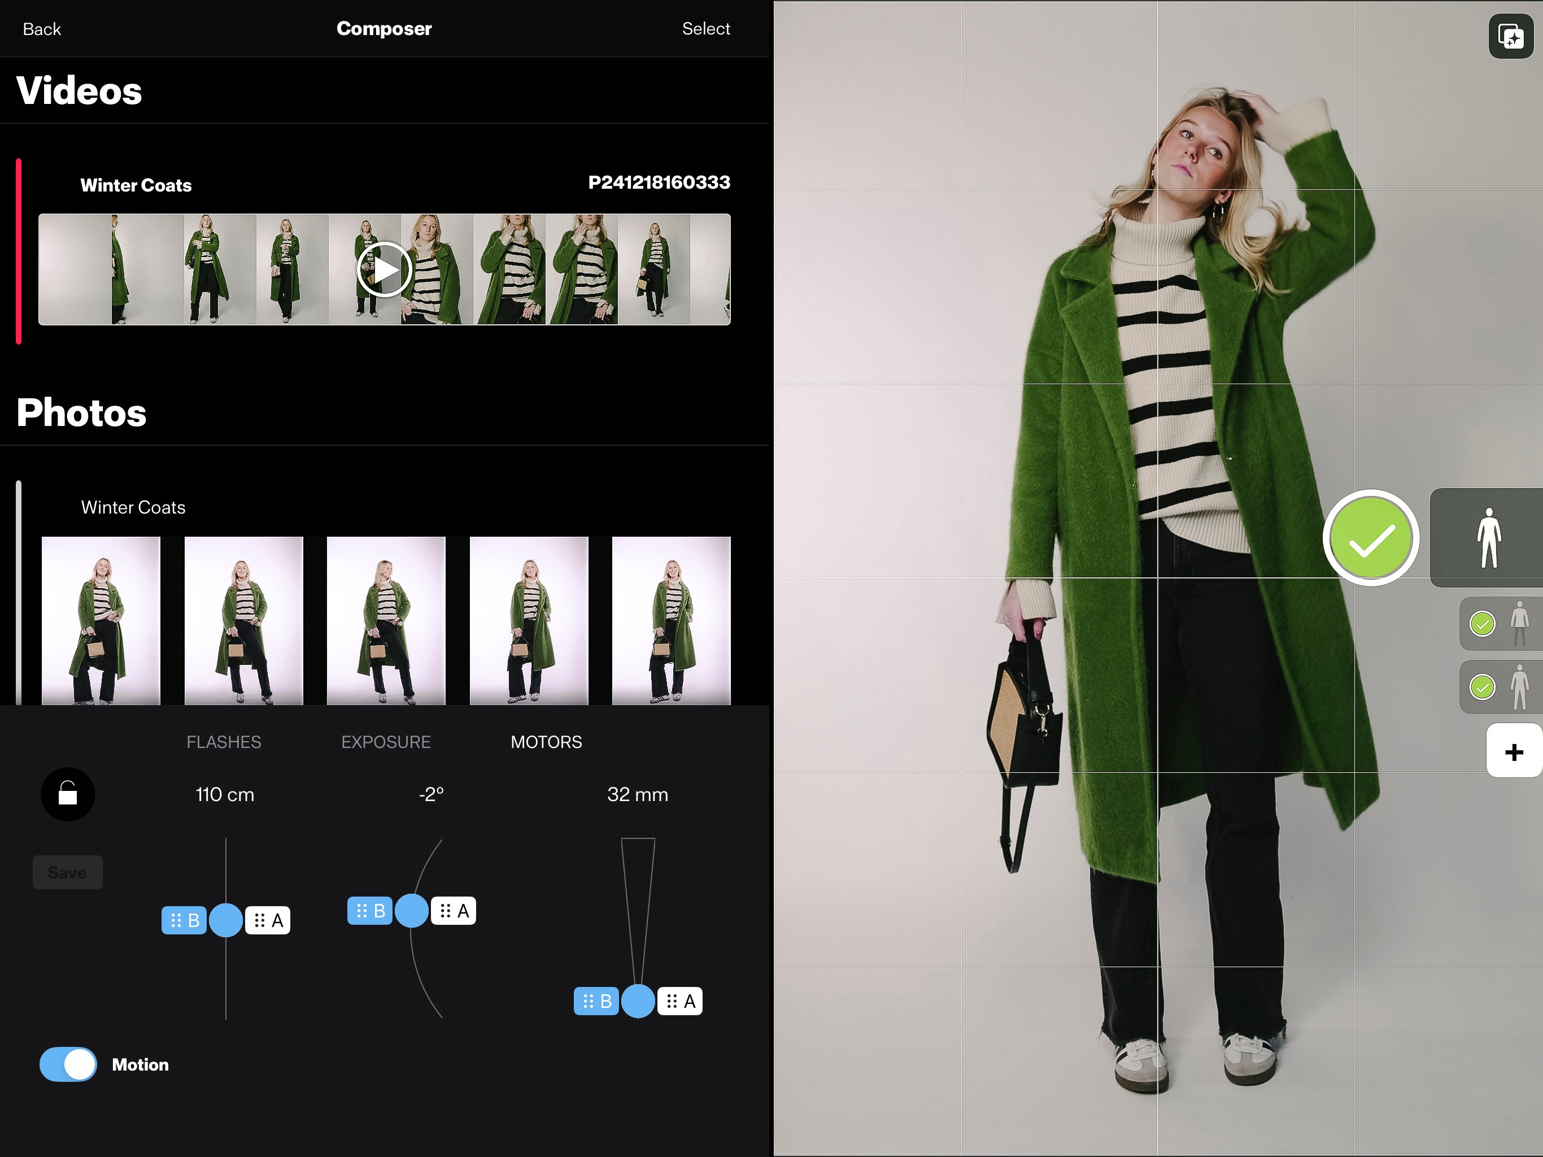Select the A marker on tilt arc
1543x1157 pixels.
pyautogui.click(x=454, y=911)
